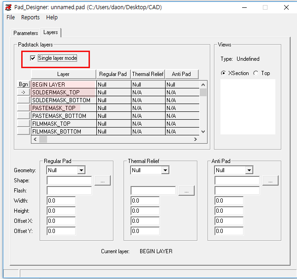Select the FILMMASK_BOTTOM layer row
Screen dimensions: 297x279
point(115,131)
